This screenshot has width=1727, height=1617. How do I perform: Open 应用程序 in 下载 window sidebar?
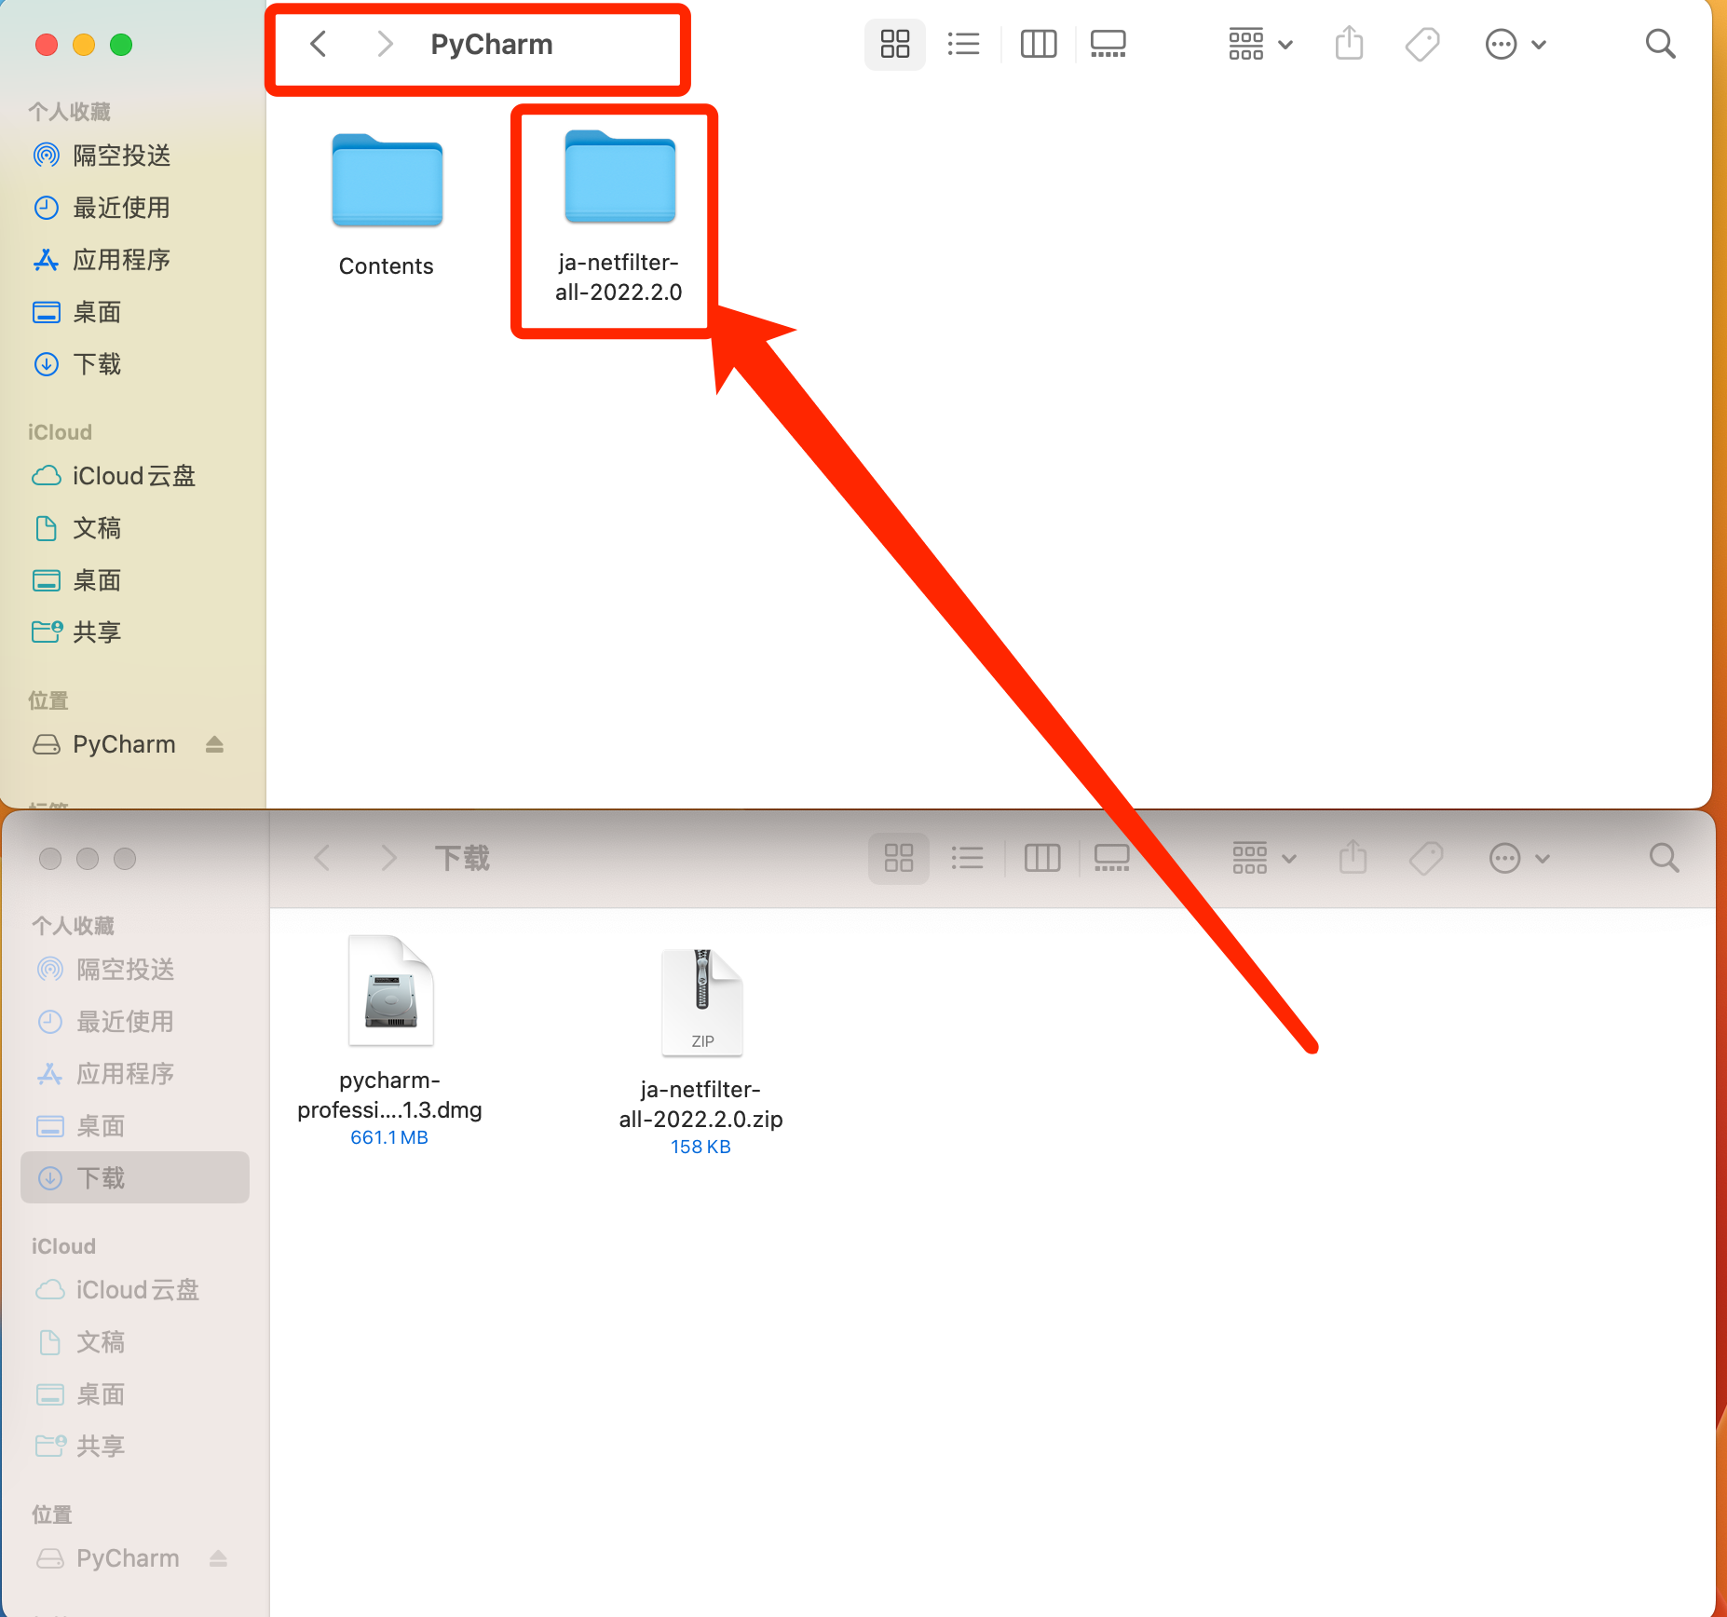[x=106, y=1074]
